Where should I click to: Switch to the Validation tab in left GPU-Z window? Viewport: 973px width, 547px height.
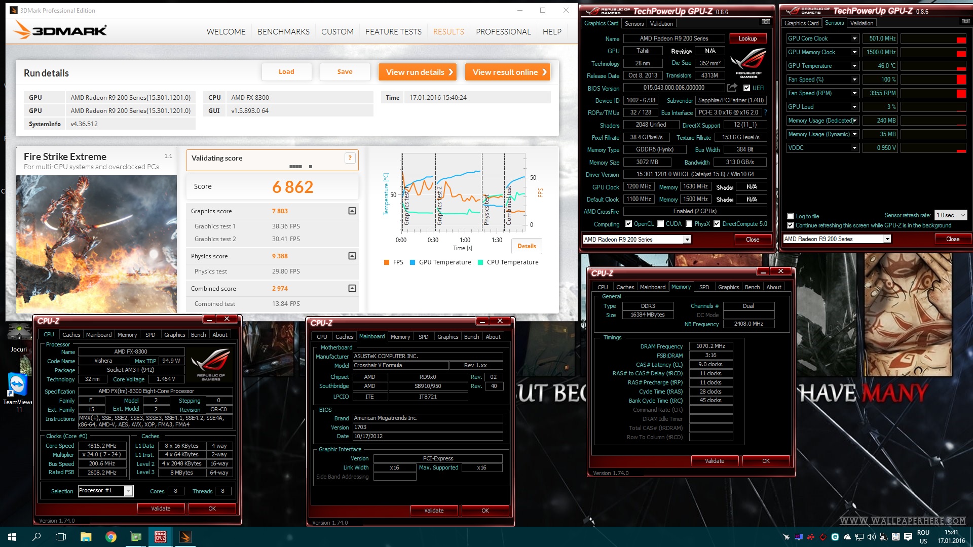tap(661, 24)
